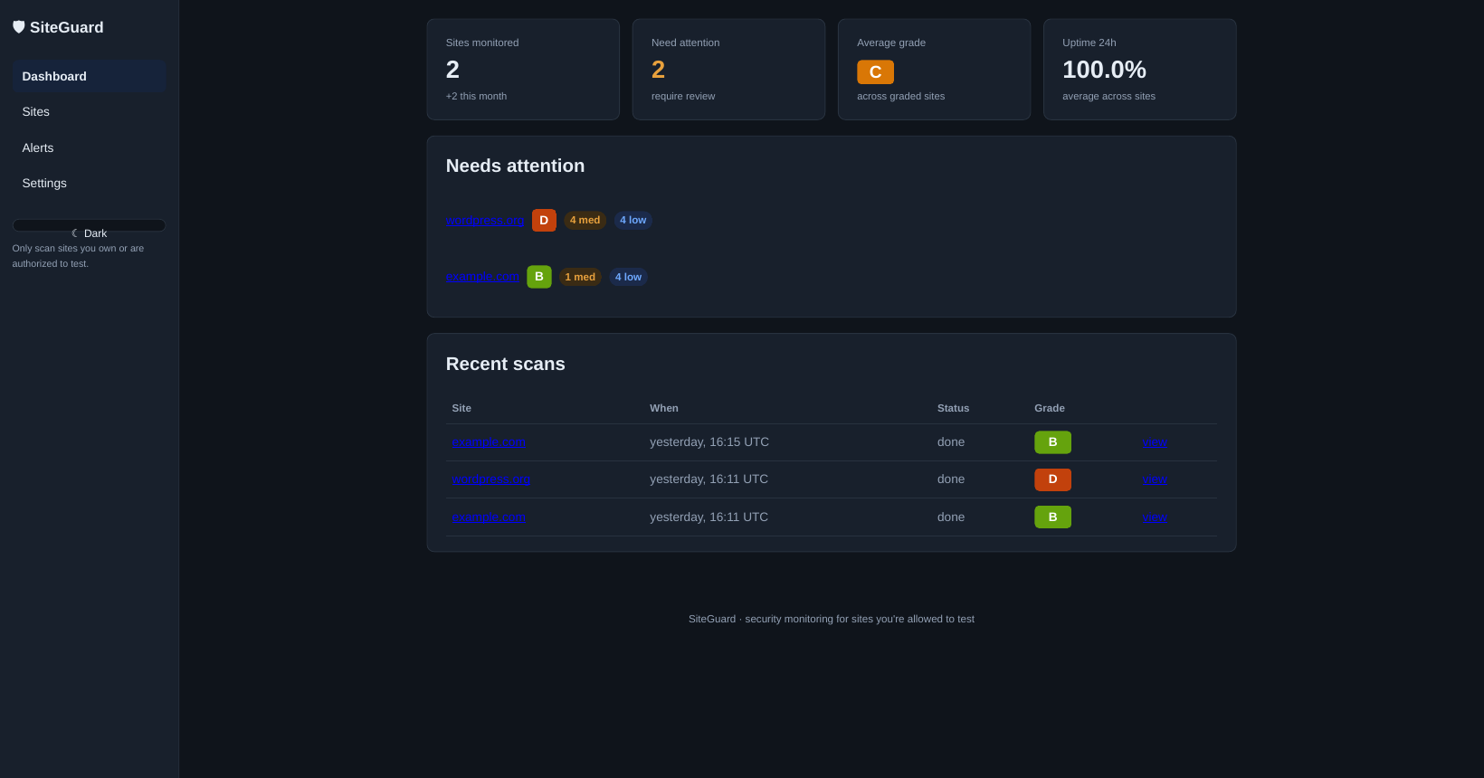Select the Uptime 24h summary card
Image resolution: width=1484 pixels, height=778 pixels.
[x=1140, y=70]
